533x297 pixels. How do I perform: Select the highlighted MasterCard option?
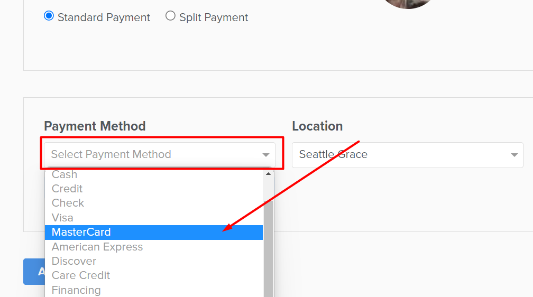(x=154, y=232)
